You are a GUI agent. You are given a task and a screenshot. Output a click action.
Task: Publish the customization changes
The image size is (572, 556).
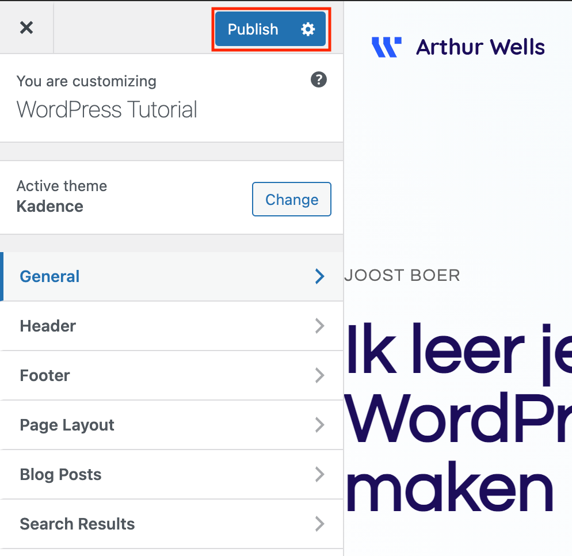253,29
